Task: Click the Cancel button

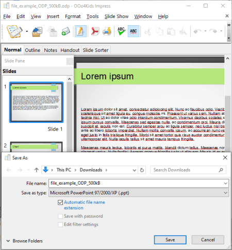Action: tap(208, 240)
